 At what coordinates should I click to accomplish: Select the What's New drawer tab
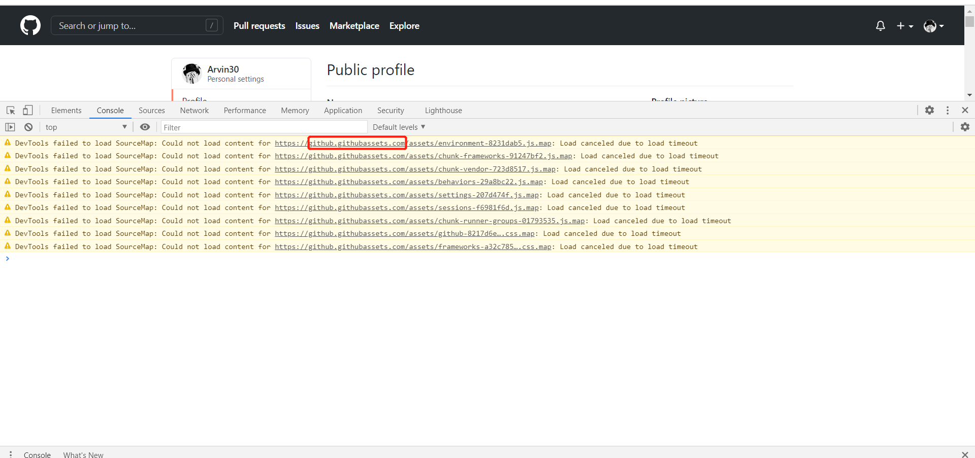pos(83,454)
